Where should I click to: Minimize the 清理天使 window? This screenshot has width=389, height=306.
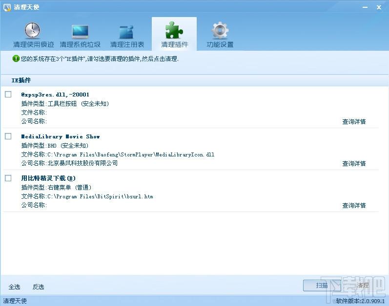coord(365,7)
